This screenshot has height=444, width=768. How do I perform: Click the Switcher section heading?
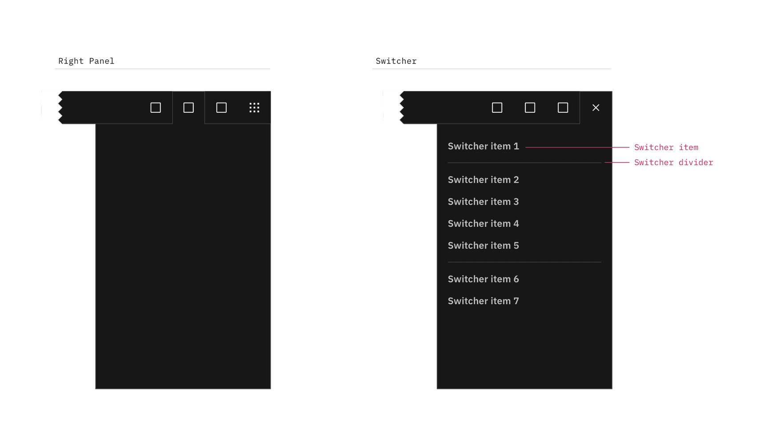click(x=396, y=61)
